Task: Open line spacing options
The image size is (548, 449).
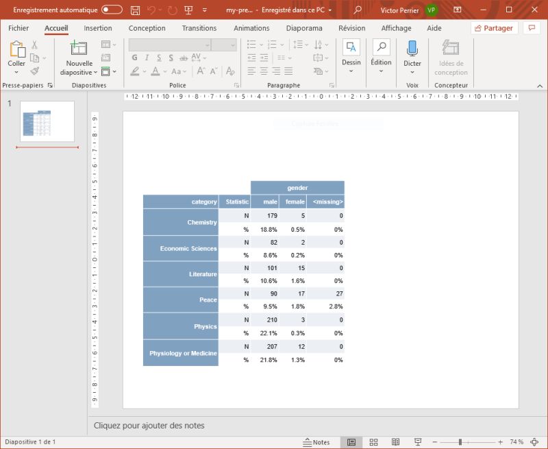Action: tap(300, 45)
